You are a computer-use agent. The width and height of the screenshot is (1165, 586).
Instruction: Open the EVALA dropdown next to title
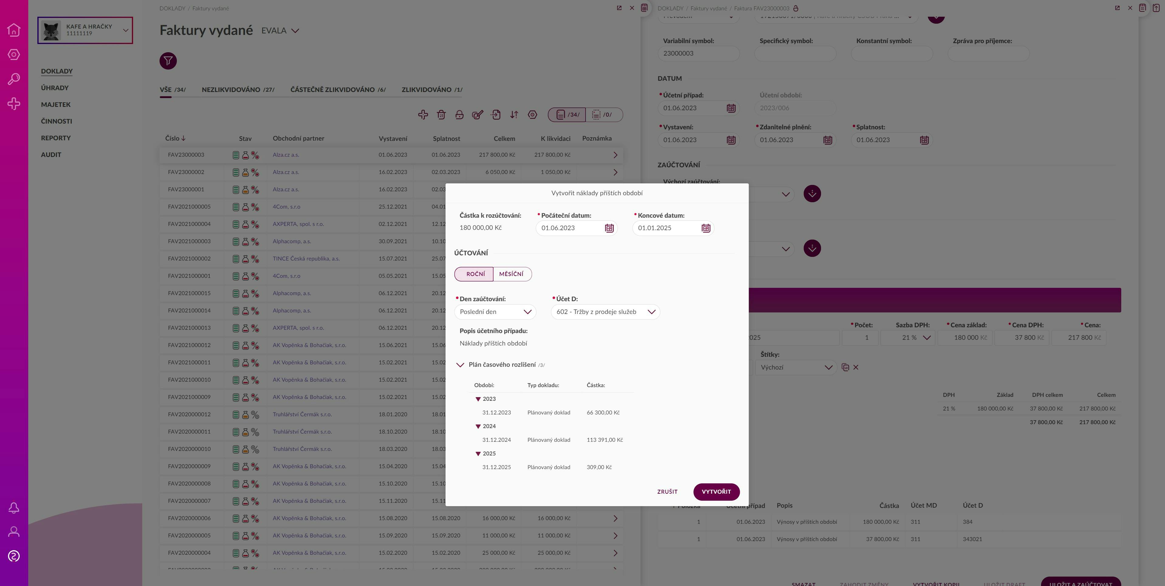click(280, 31)
